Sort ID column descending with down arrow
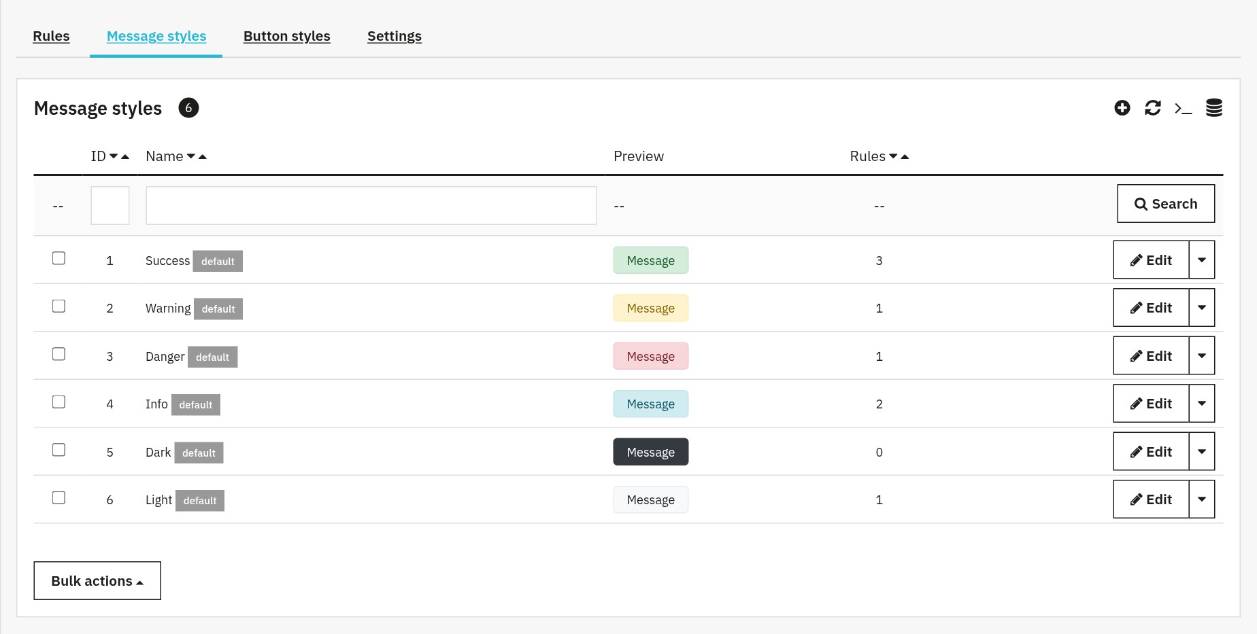The width and height of the screenshot is (1257, 634). tap(114, 156)
